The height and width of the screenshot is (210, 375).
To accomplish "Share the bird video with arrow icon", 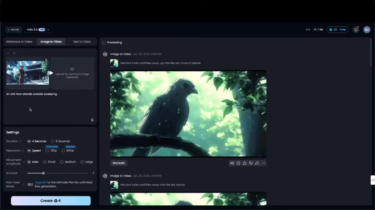I will tap(257, 163).
